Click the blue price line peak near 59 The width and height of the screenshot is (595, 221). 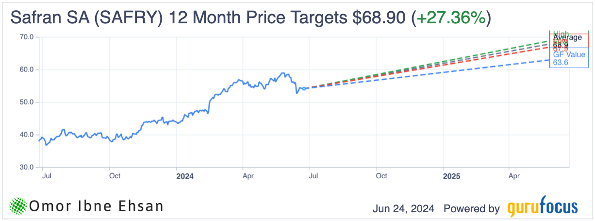point(283,74)
